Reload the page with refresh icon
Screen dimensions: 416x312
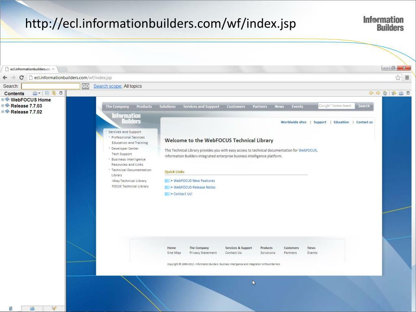tap(22, 78)
